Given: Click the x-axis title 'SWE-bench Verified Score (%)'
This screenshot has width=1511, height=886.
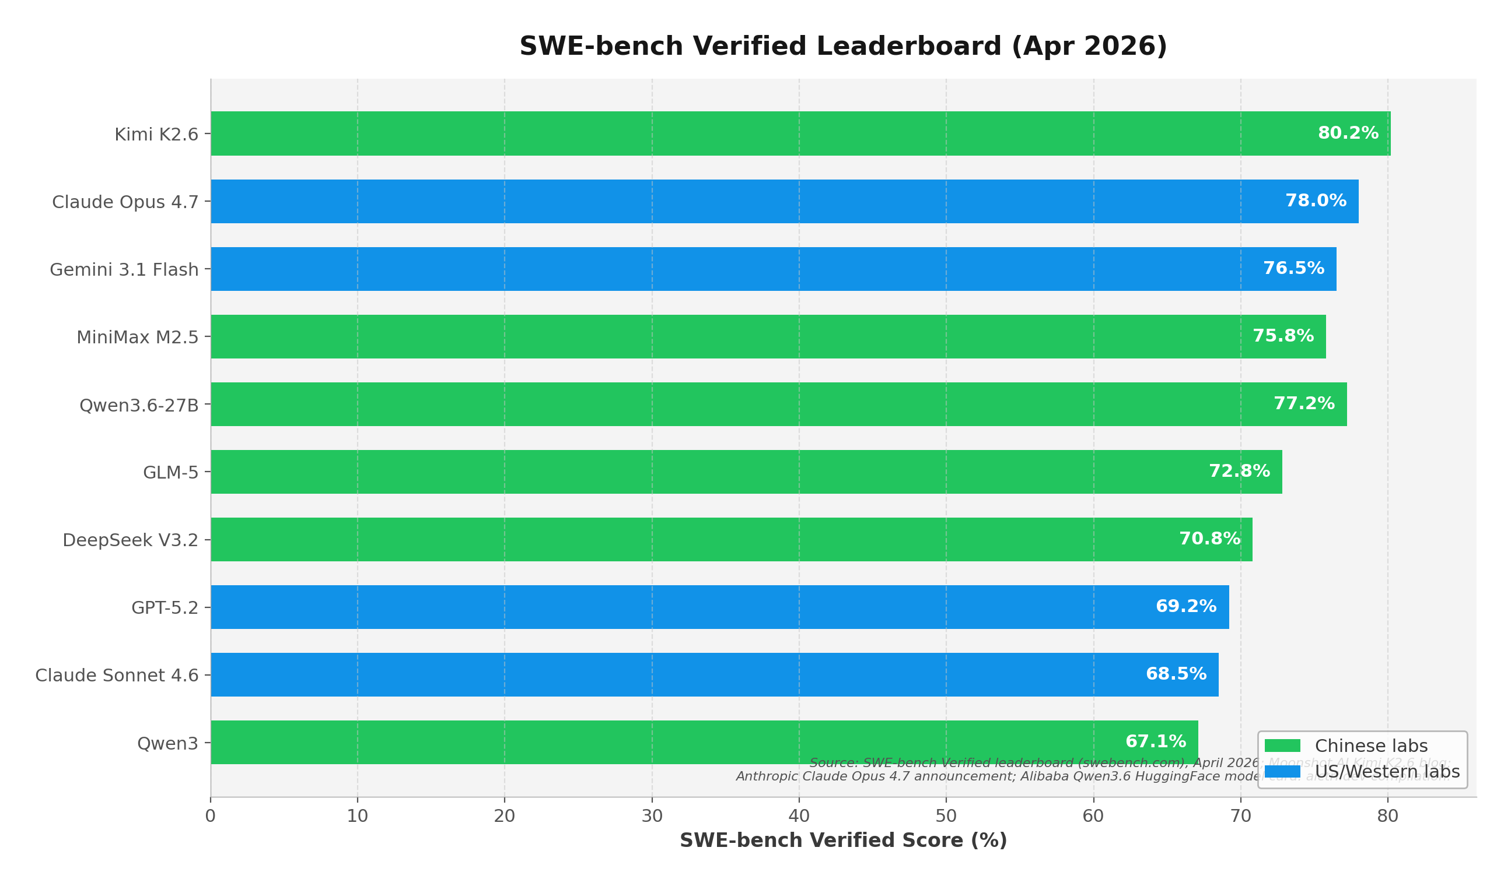Looking at the screenshot, I should 843,841.
